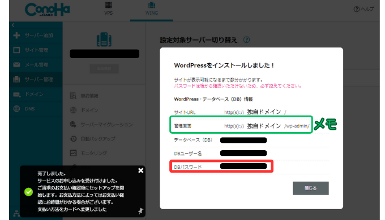Click the モニタリング chart icon
Viewport: 385px width, 220px height.
click(73, 153)
